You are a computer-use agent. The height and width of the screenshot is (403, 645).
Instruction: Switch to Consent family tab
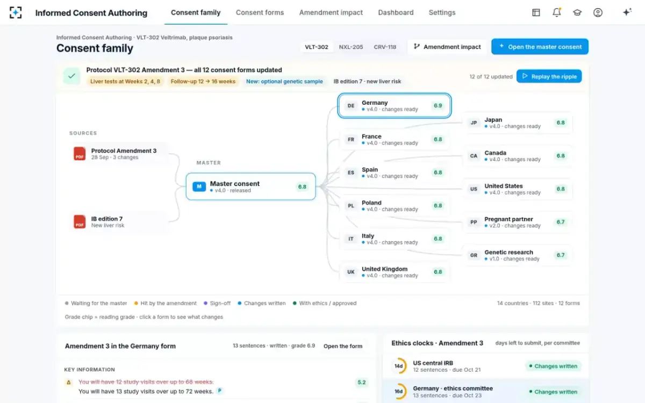(196, 12)
